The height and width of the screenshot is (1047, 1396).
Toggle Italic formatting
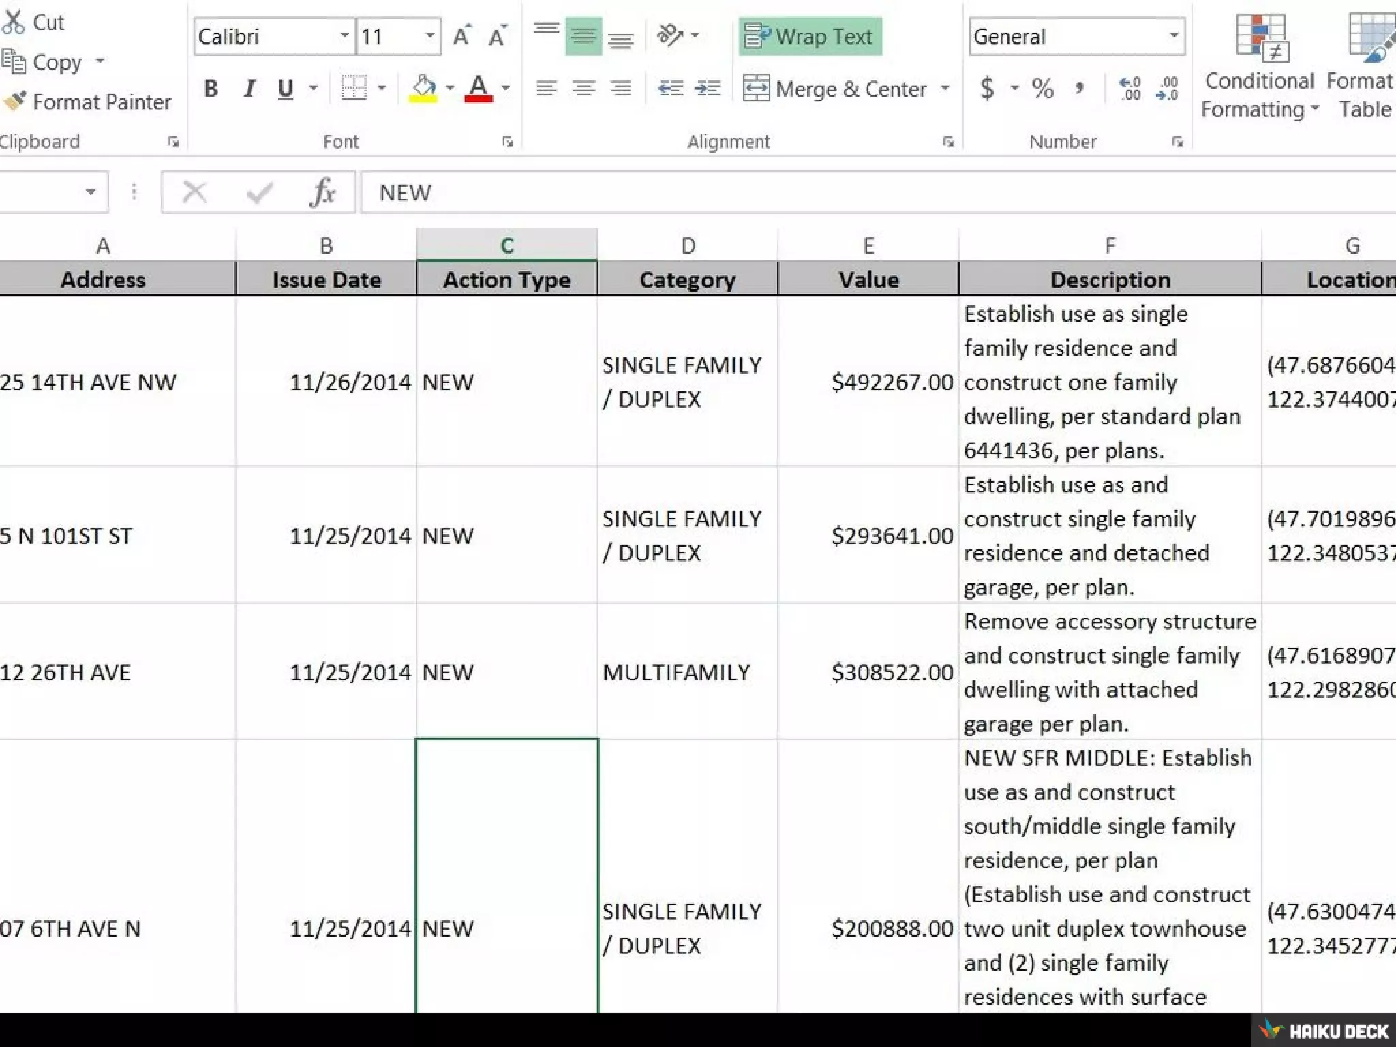(249, 89)
